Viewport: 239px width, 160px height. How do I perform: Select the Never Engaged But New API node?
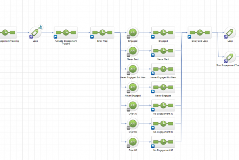[133, 69]
